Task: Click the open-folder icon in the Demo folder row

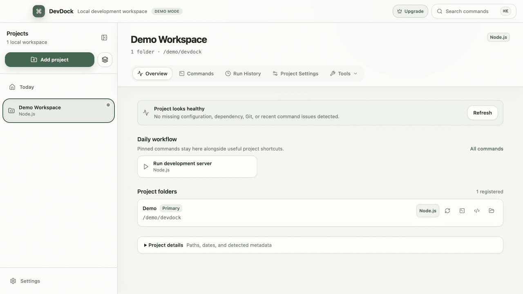Action: pyautogui.click(x=492, y=211)
